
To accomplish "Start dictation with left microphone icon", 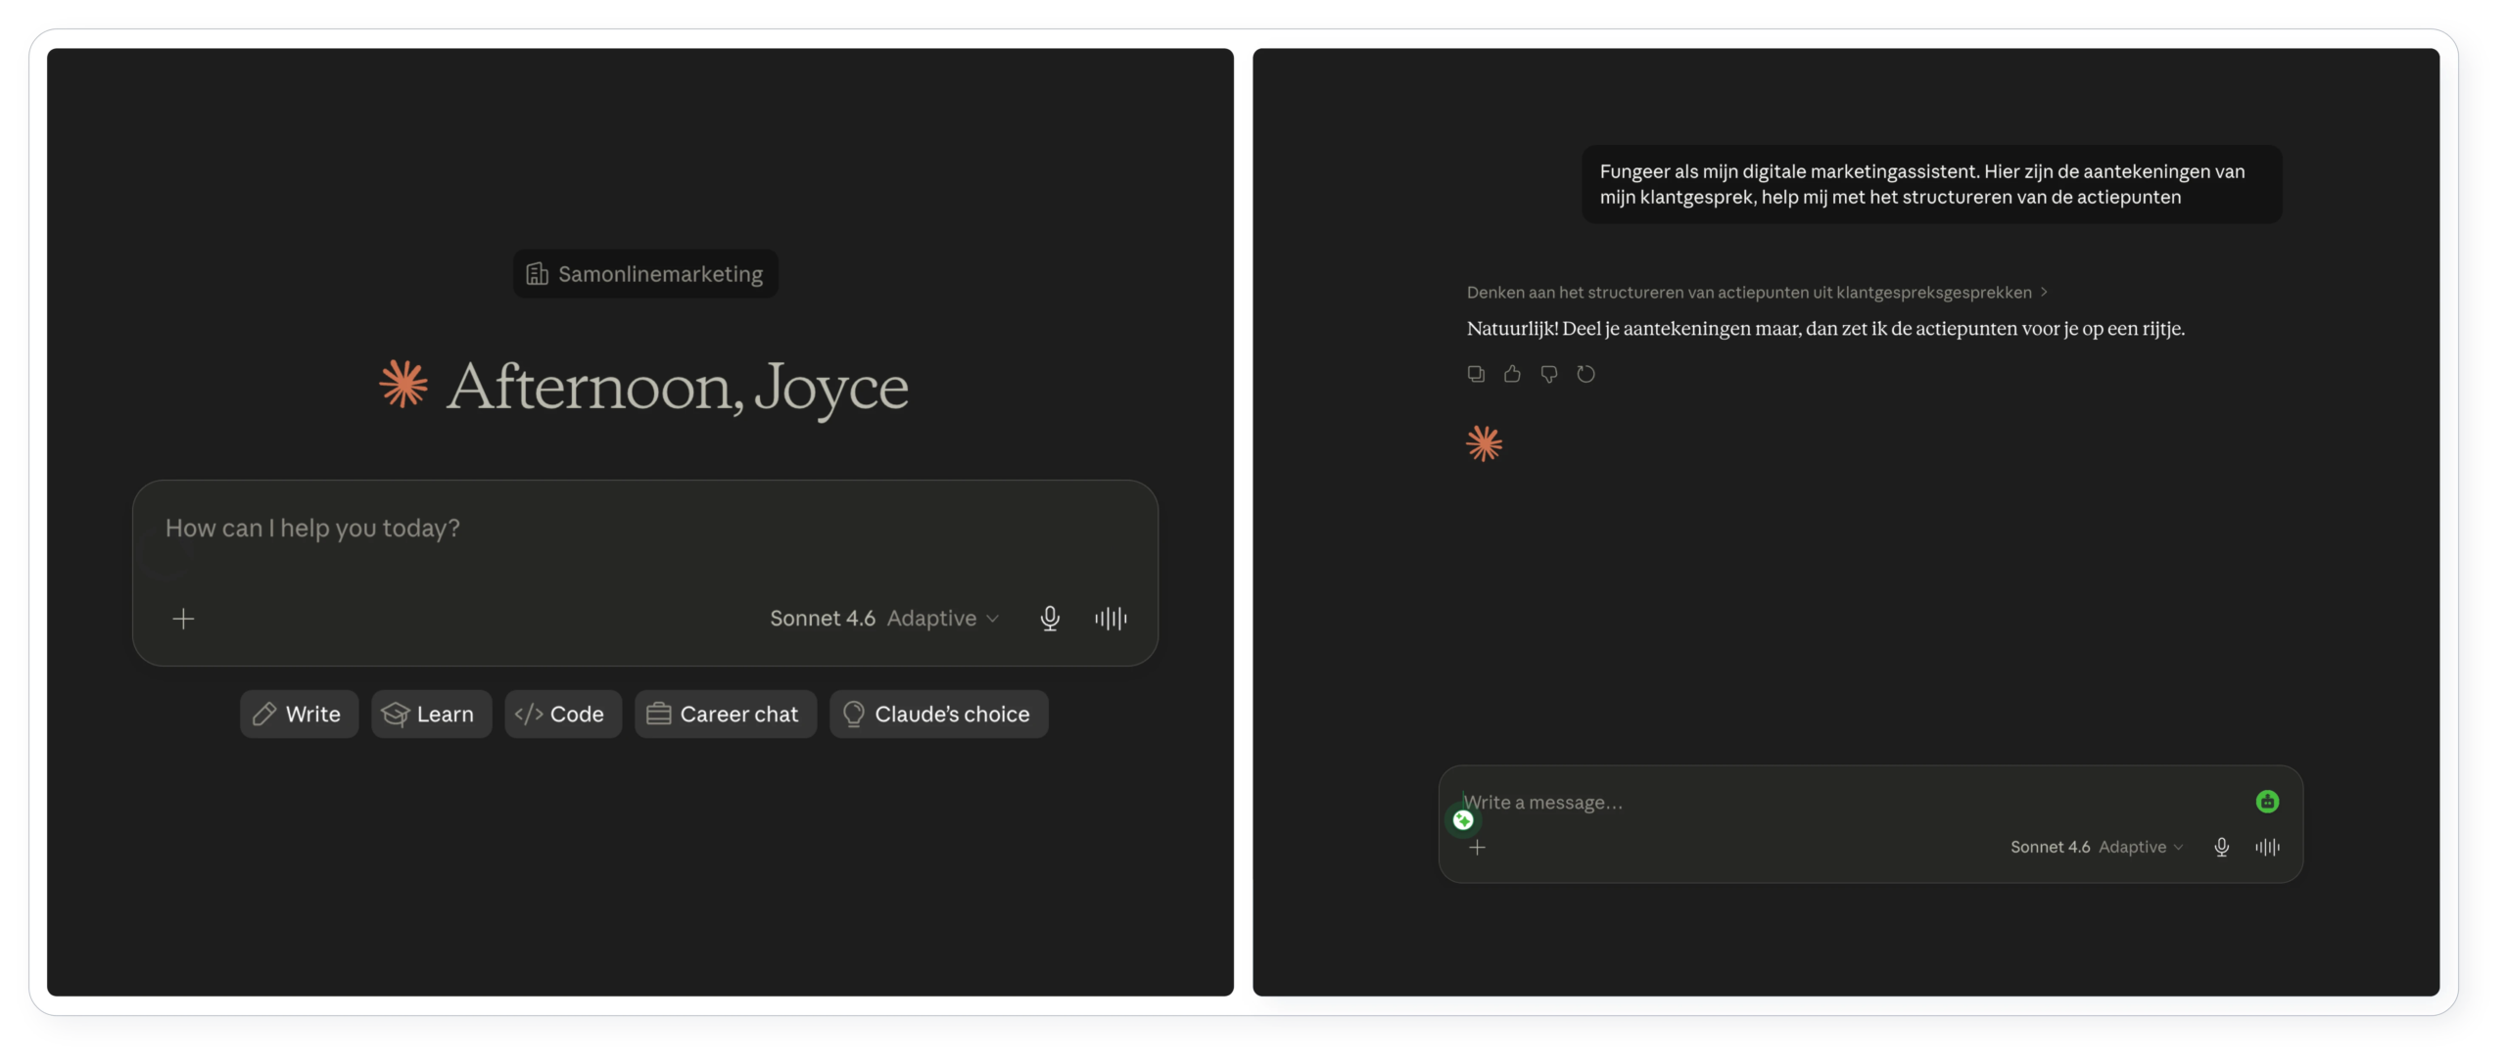I will coord(1050,619).
